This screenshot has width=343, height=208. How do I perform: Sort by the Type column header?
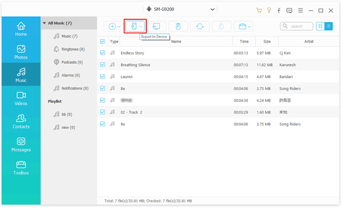tap(114, 42)
